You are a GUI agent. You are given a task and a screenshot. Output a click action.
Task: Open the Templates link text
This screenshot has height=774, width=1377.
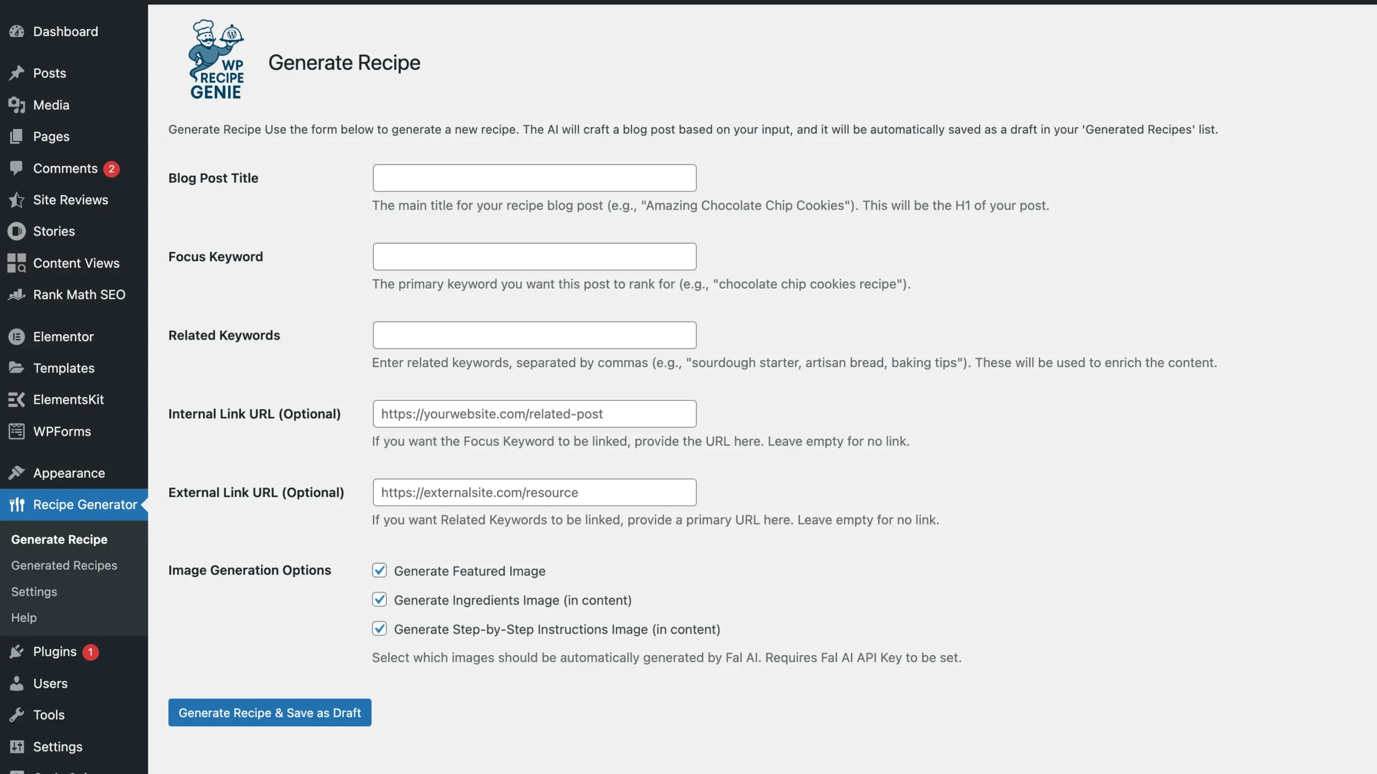click(64, 368)
